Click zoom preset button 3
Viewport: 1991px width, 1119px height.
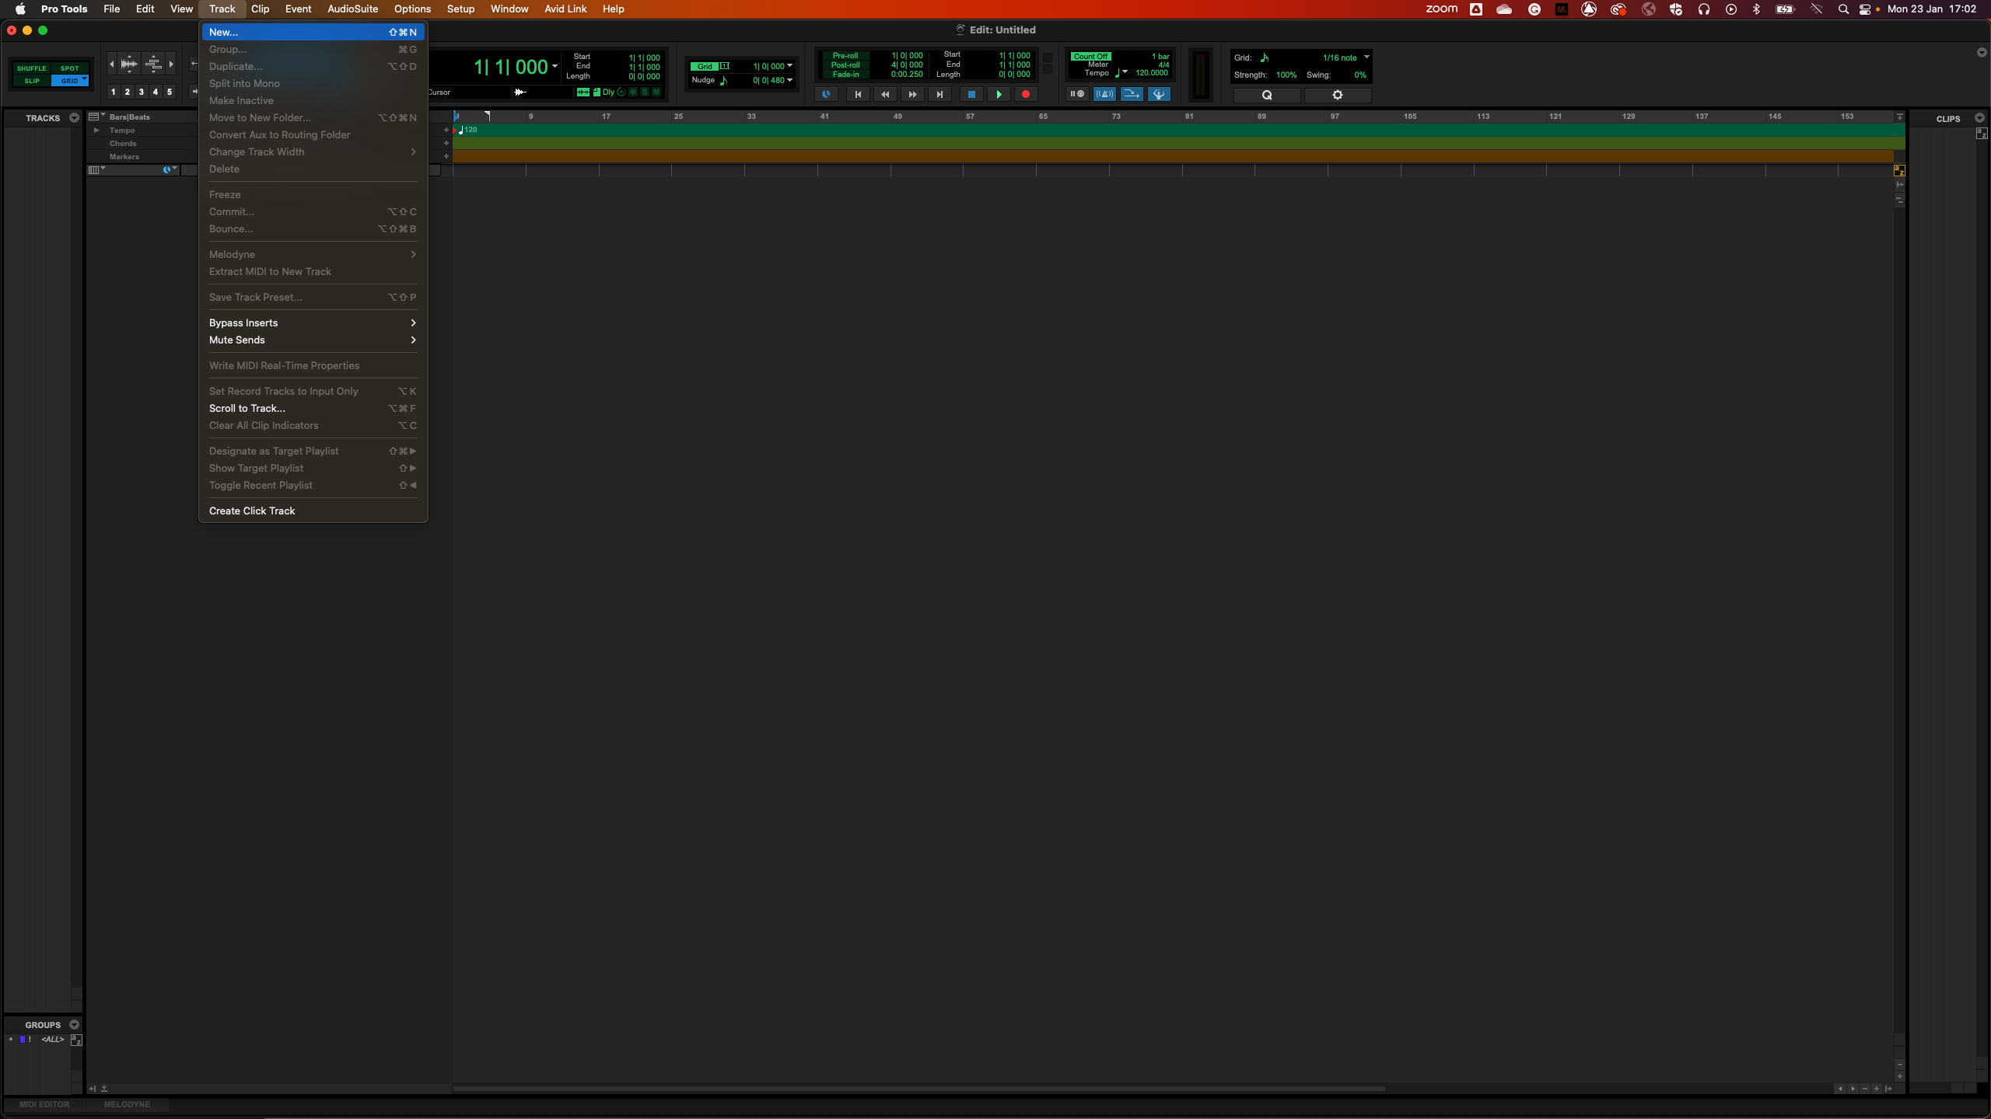tap(142, 92)
